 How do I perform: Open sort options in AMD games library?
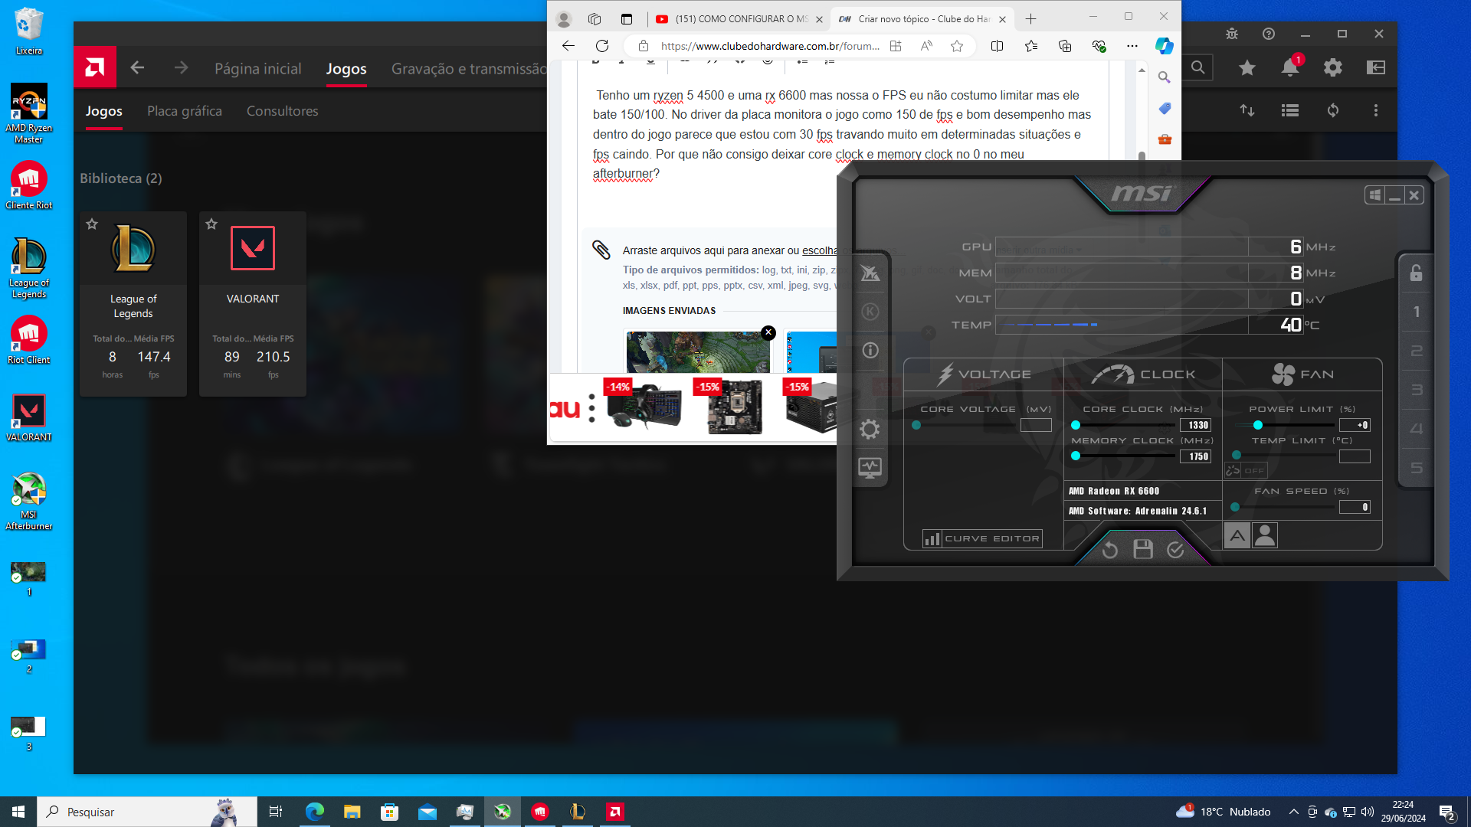coord(1247,110)
